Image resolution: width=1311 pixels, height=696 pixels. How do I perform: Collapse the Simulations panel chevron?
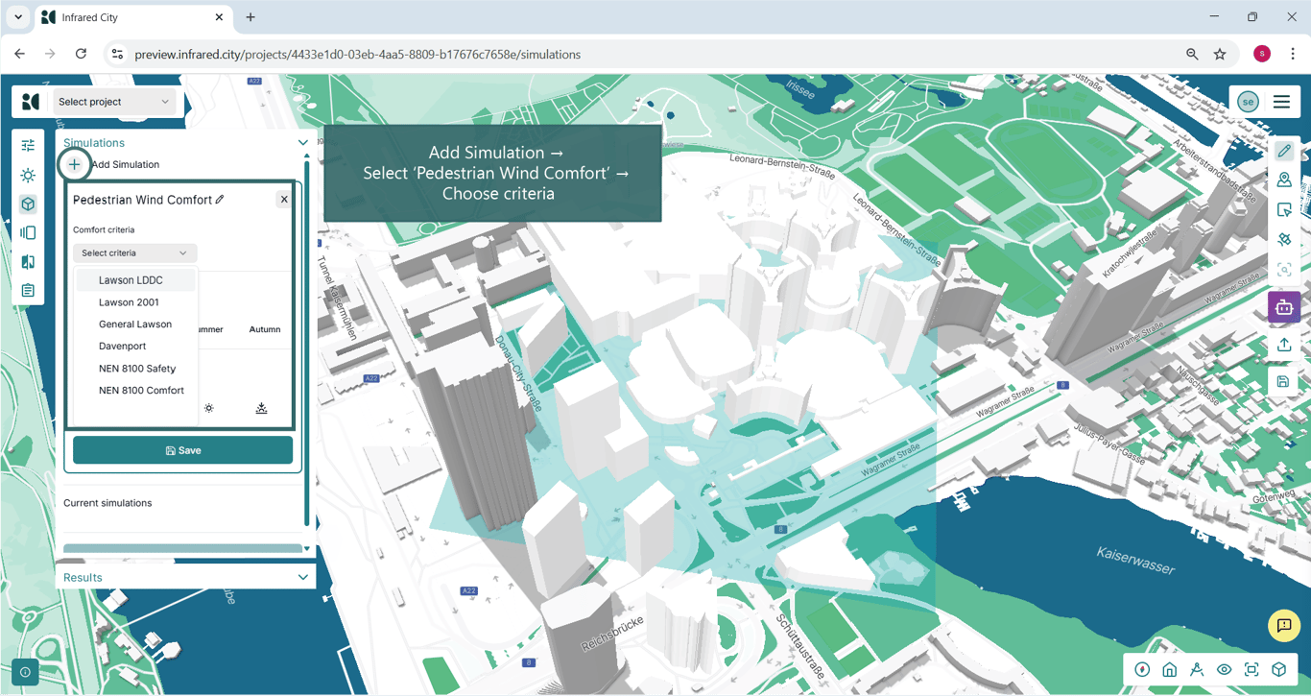click(303, 143)
